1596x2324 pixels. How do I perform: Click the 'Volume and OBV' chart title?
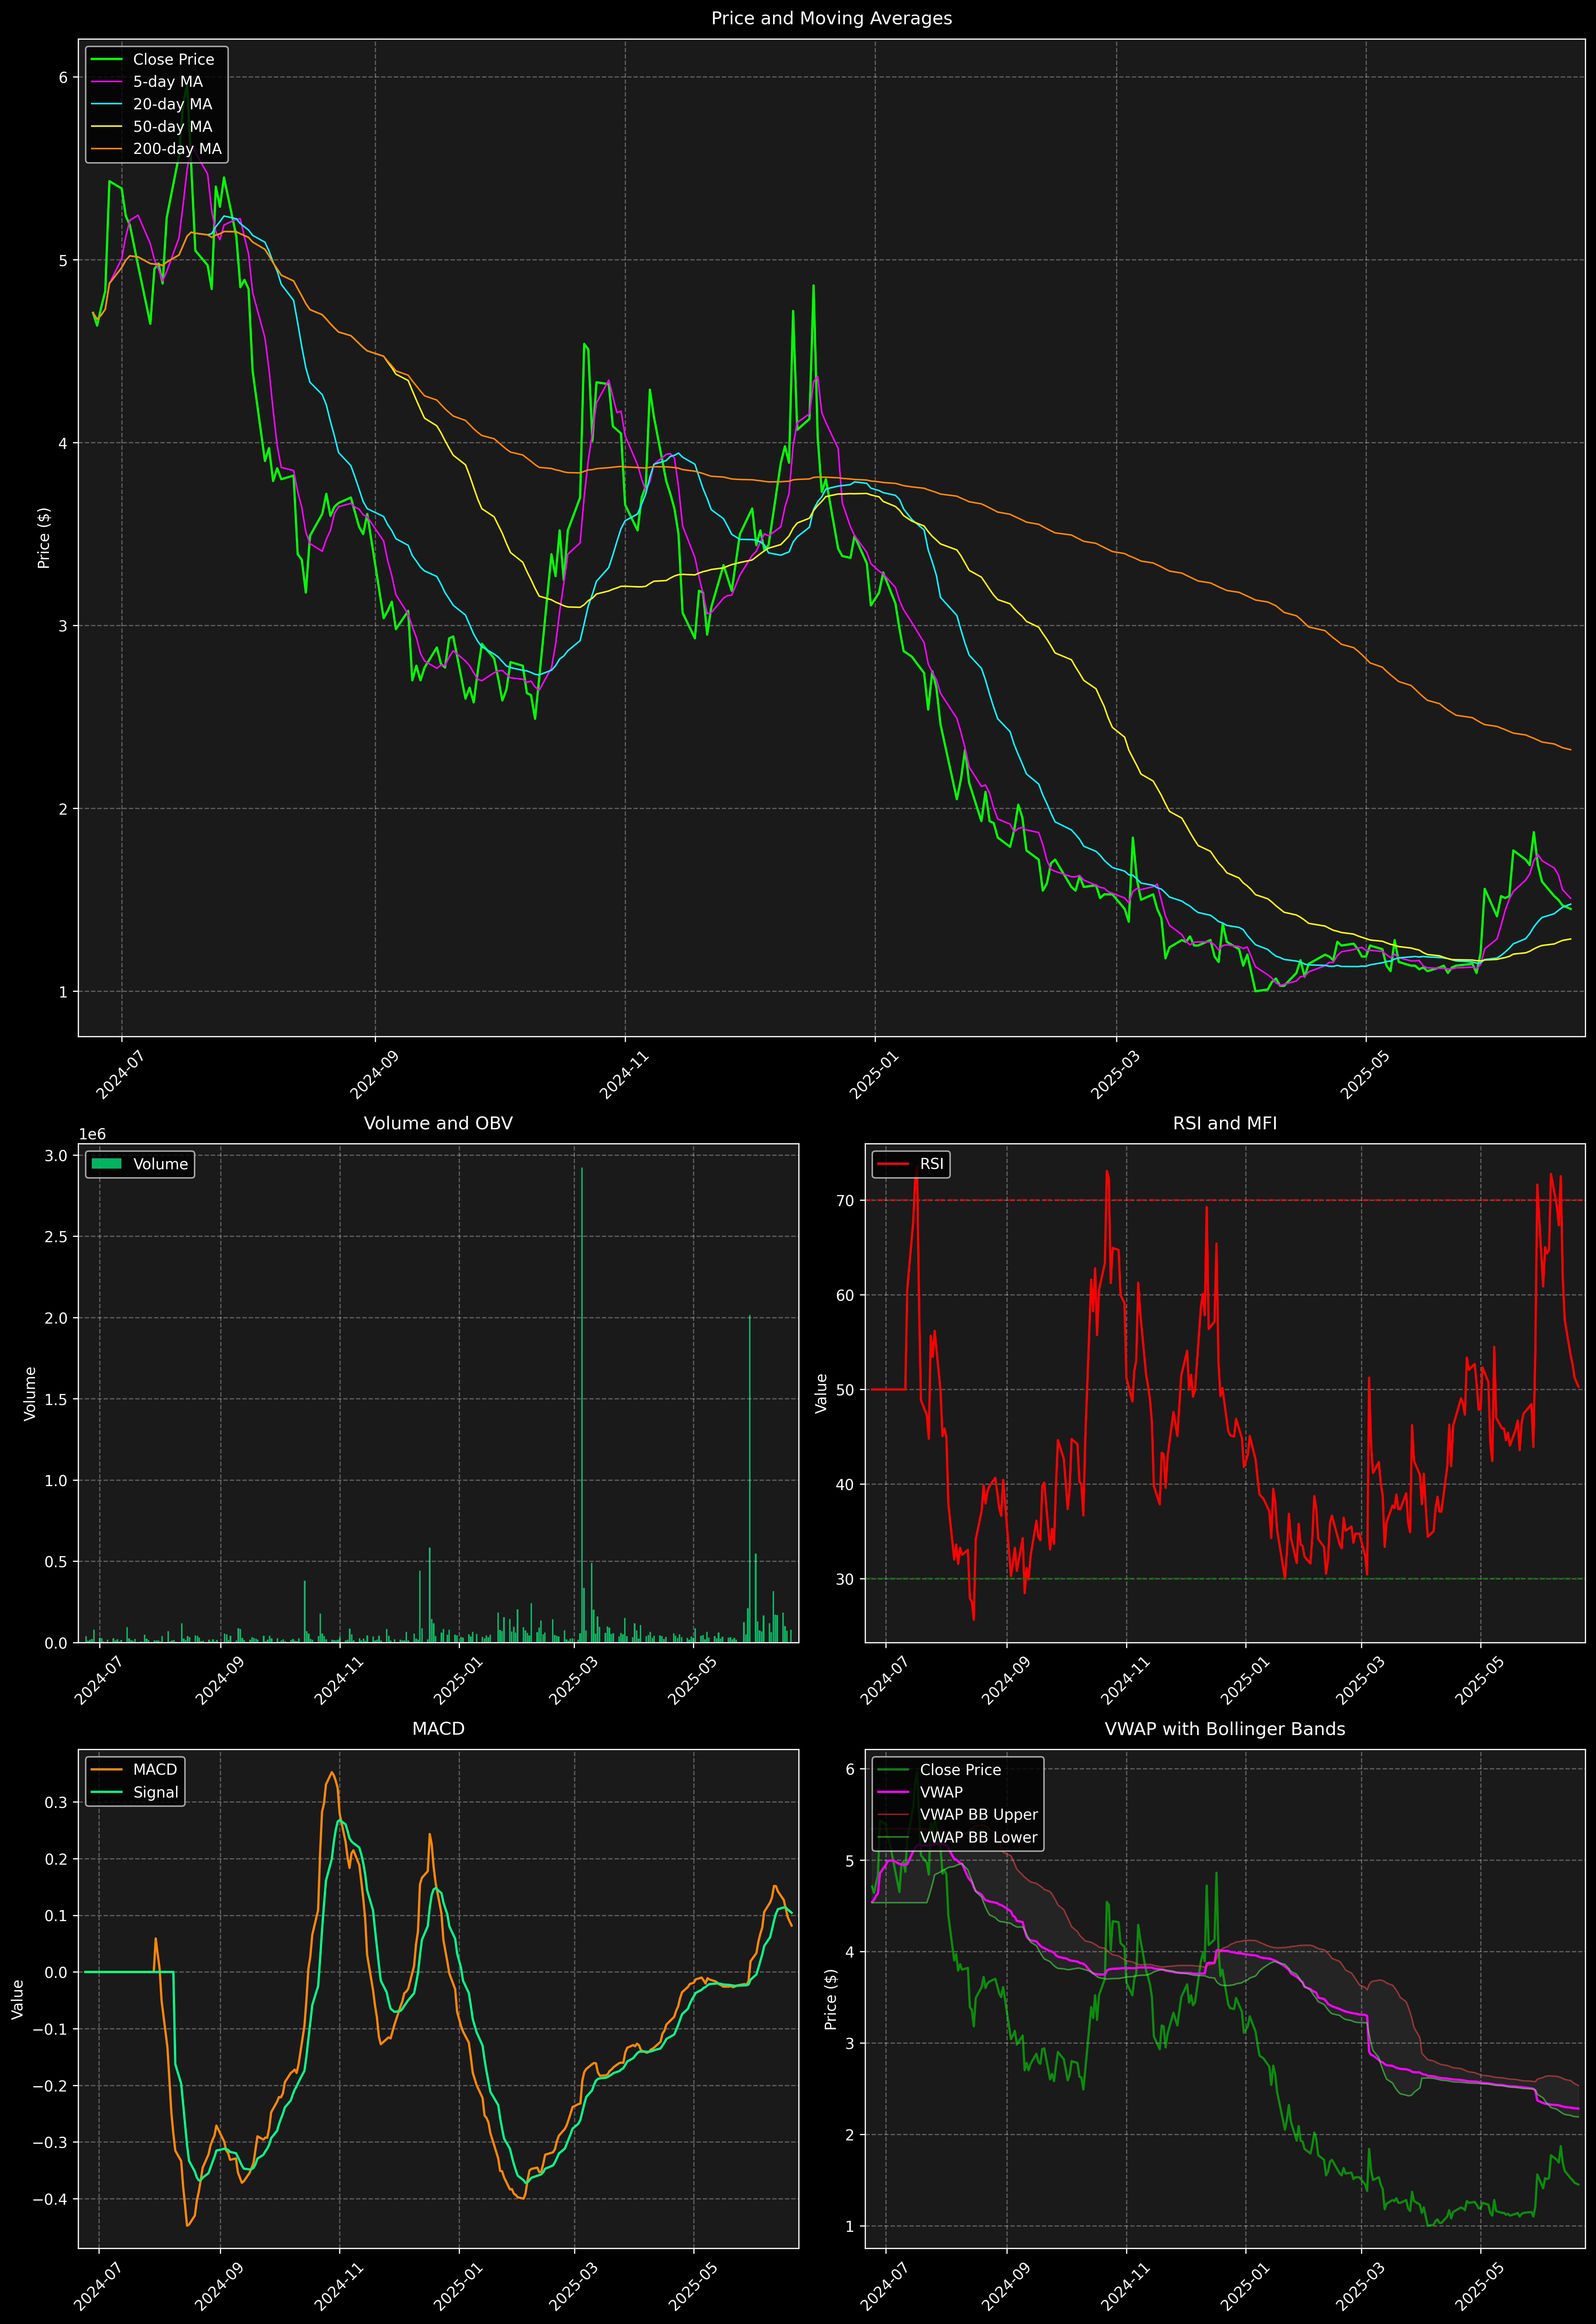coord(438,1123)
